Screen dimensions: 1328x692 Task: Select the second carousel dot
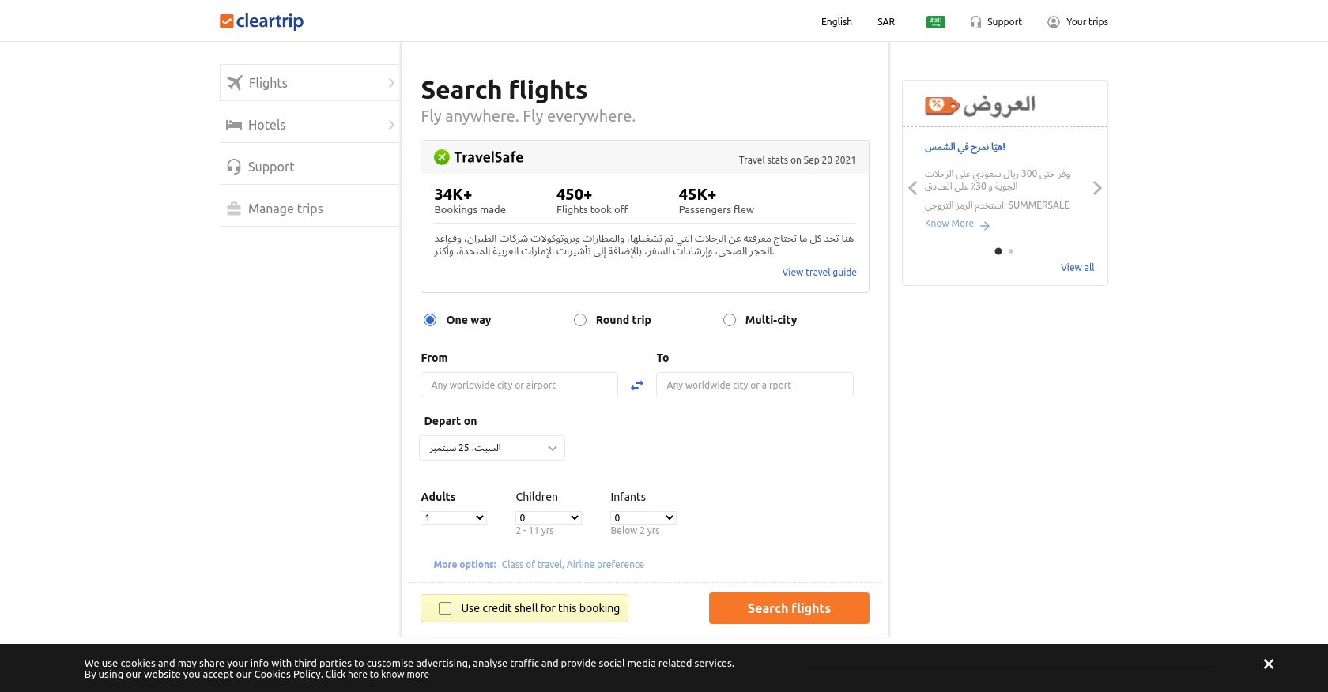1011,251
